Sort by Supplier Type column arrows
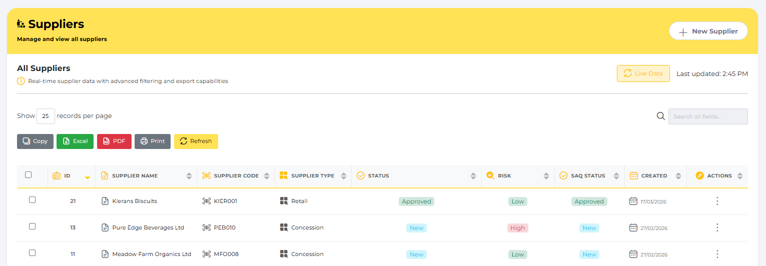This screenshot has width=766, height=266. tap(344, 176)
